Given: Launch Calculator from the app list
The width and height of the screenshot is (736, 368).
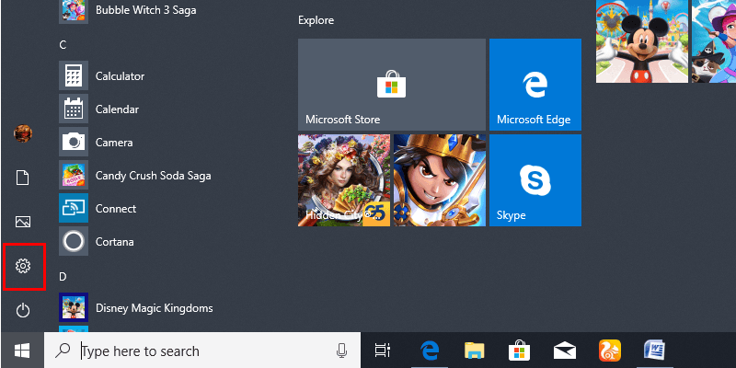Looking at the screenshot, I should pyautogui.click(x=120, y=76).
